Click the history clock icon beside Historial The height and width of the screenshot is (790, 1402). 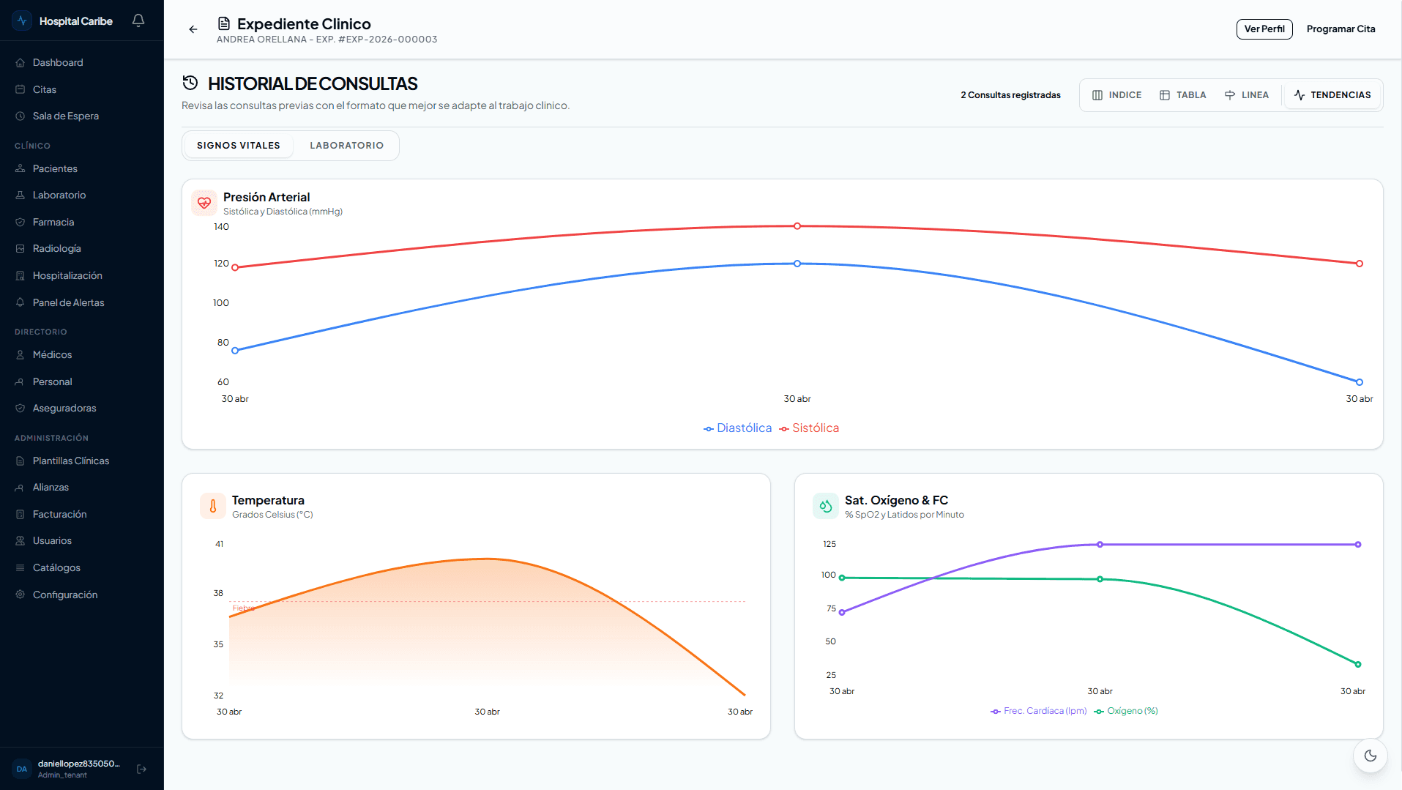(x=190, y=83)
